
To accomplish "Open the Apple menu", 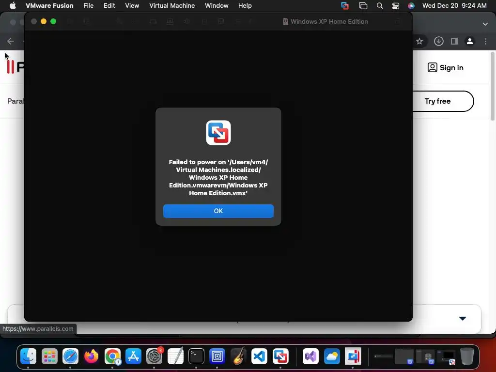I will click(x=13, y=5).
